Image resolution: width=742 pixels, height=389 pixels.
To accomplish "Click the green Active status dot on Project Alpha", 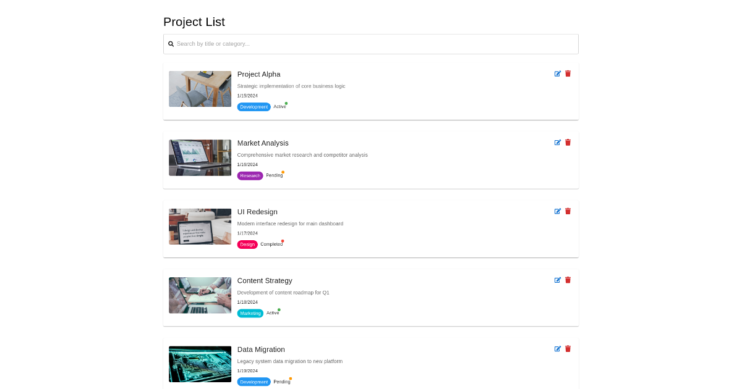I will tap(287, 104).
